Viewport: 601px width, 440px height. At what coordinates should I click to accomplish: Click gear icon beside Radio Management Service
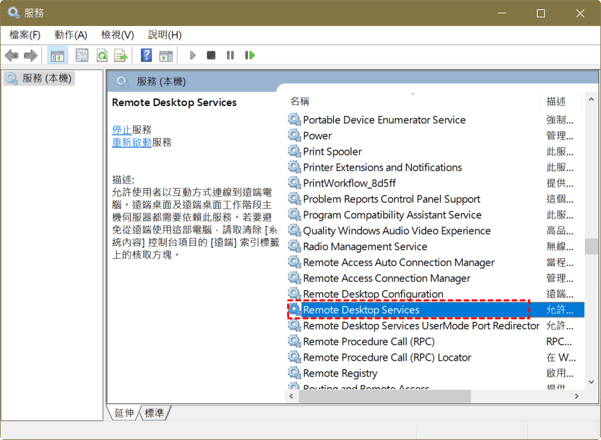click(x=294, y=246)
